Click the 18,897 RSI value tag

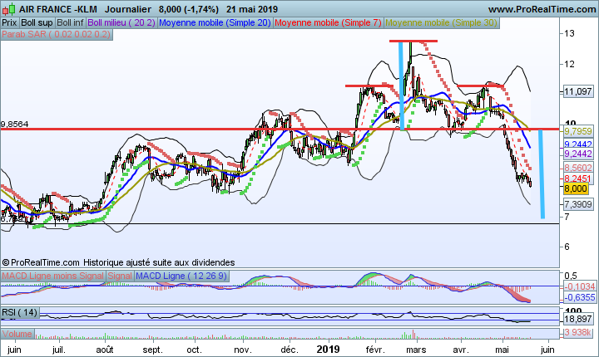(x=578, y=319)
